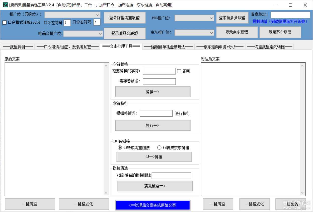Click the 替换=> button

point(152,92)
